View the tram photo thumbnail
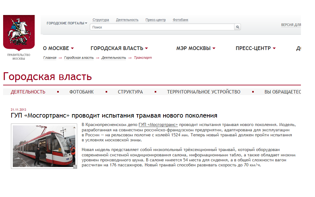 pyautogui.click(x=44, y=146)
